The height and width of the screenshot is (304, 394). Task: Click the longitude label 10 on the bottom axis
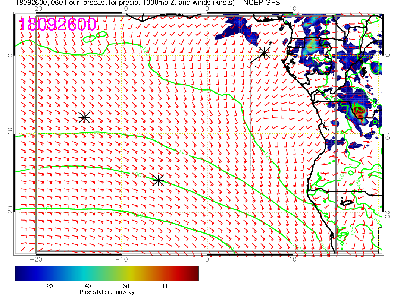click(x=293, y=259)
